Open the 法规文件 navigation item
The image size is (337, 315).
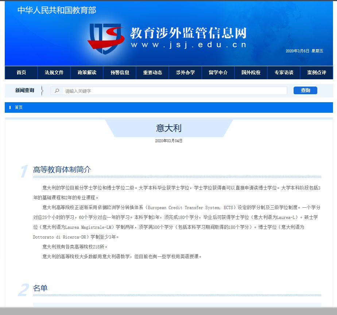pyautogui.click(x=54, y=73)
